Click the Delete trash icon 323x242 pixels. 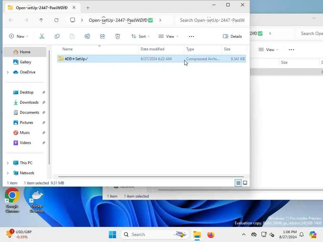(118, 37)
